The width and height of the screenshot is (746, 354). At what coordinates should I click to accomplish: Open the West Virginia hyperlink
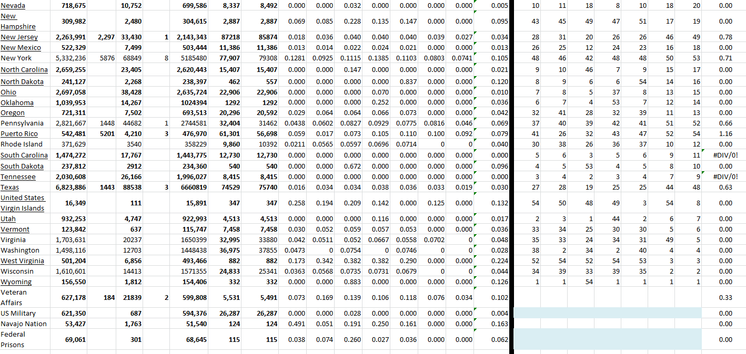pyautogui.click(x=22, y=261)
